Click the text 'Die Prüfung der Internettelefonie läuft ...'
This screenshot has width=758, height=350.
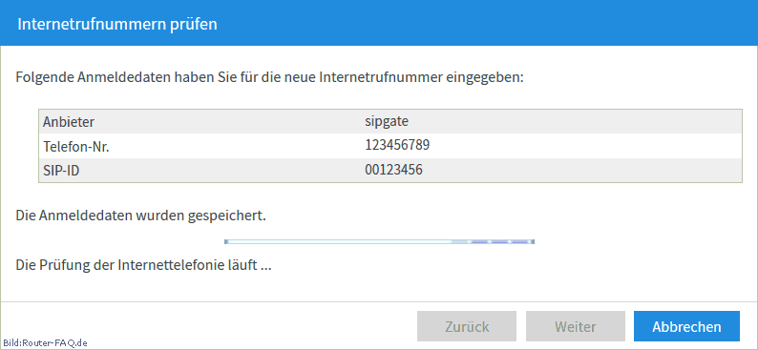[x=143, y=265]
